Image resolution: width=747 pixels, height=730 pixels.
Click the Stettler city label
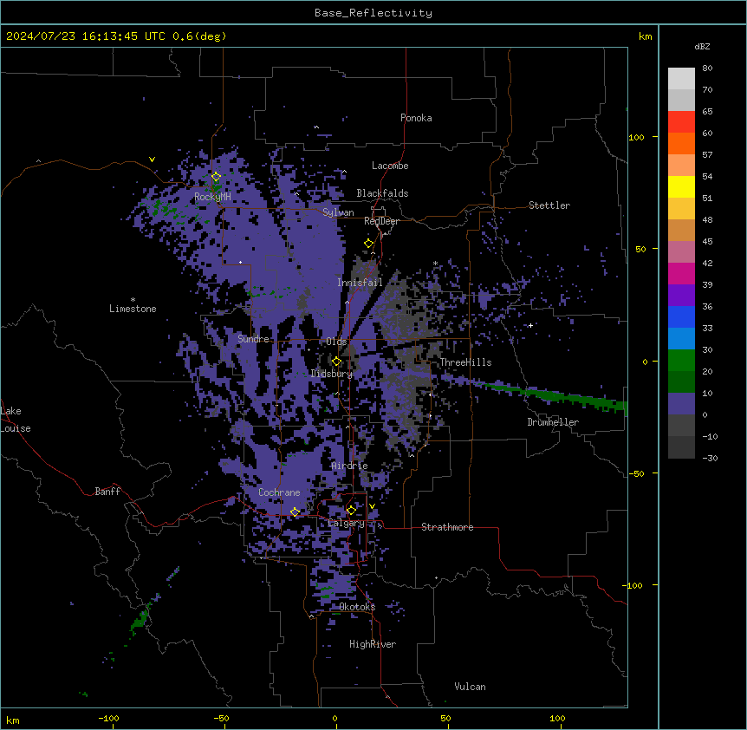click(x=549, y=205)
